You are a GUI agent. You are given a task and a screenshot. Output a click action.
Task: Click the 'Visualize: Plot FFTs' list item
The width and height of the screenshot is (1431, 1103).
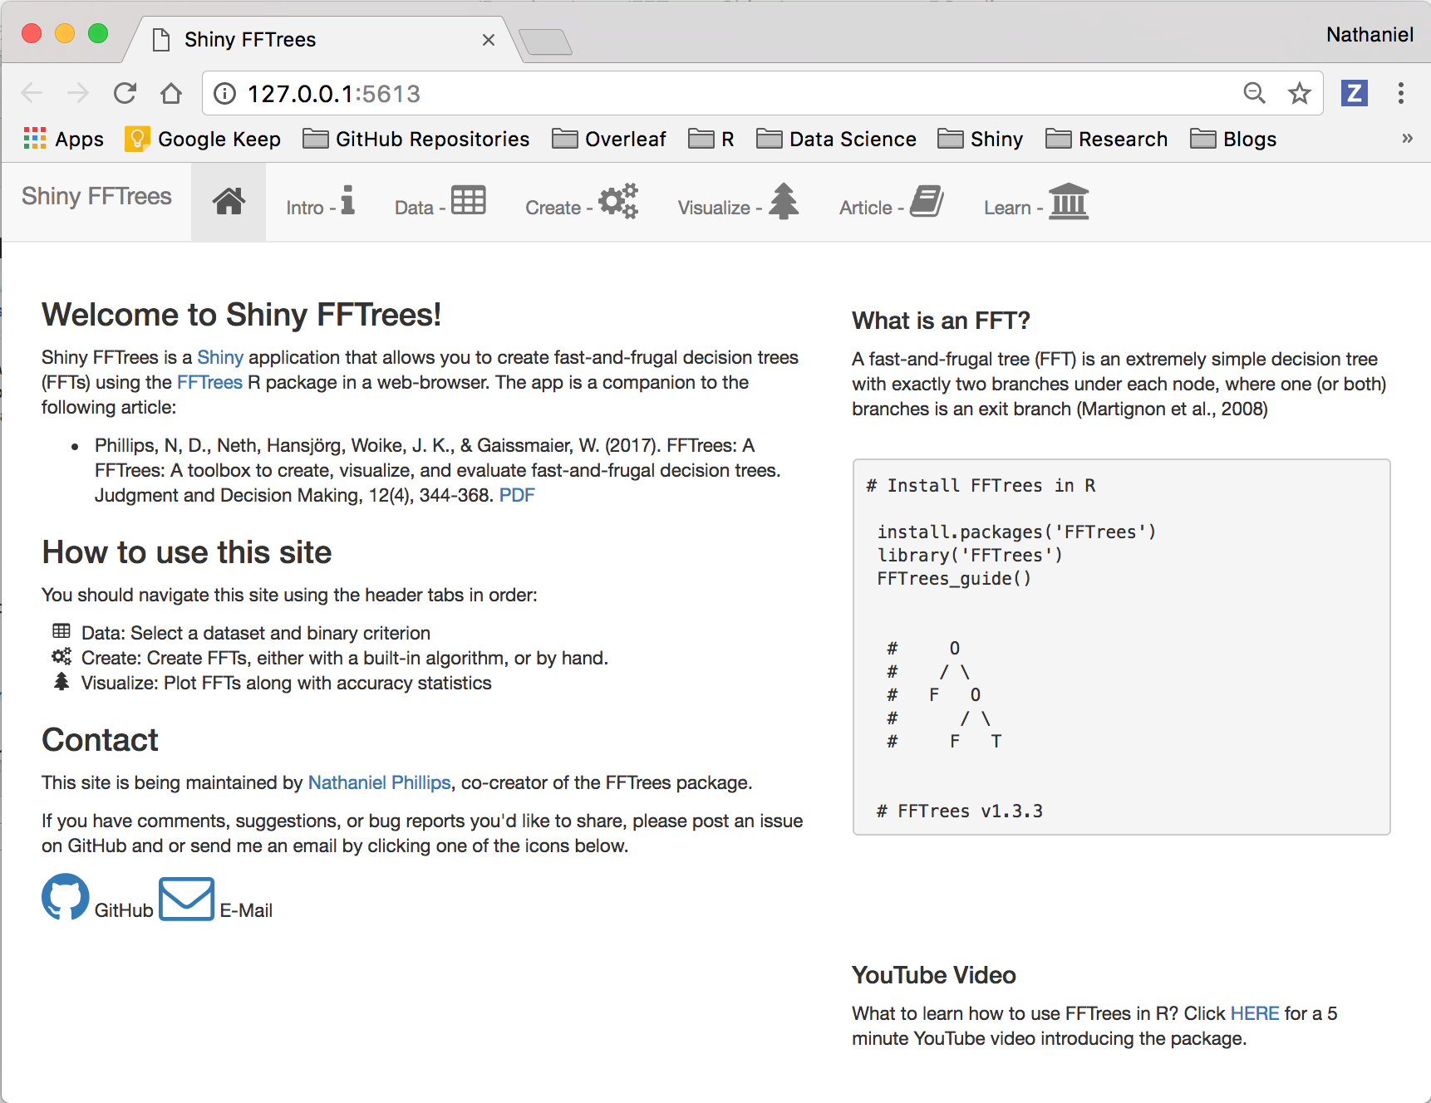pos(287,683)
